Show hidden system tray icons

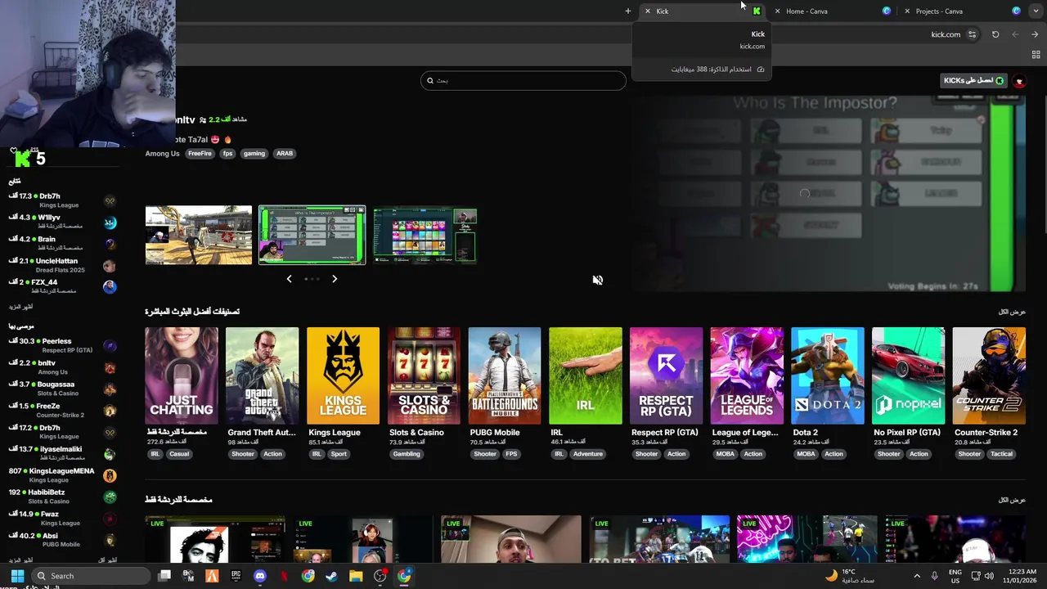pyautogui.click(x=916, y=576)
